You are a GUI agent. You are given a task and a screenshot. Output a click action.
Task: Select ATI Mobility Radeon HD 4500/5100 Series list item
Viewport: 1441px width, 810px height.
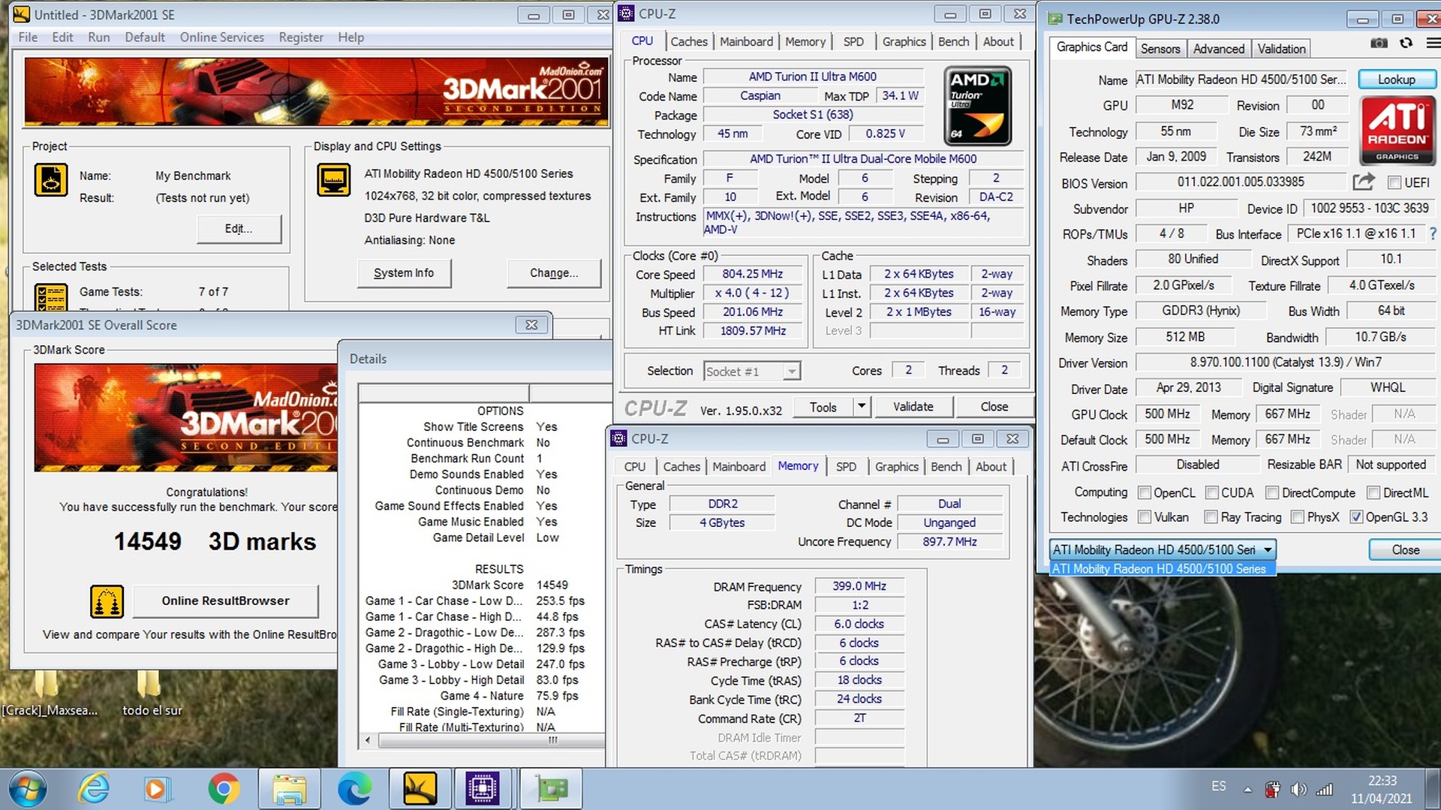1162,569
